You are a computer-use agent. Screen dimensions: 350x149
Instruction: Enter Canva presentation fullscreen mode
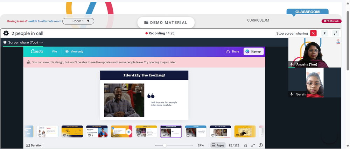[253, 145]
